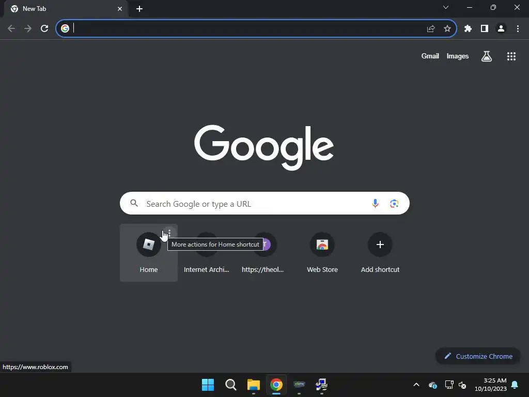Show hidden system tray icons
Screen dimensions: 529x397
[416, 385]
